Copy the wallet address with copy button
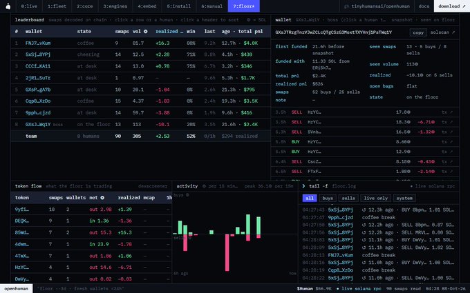 (418, 32)
